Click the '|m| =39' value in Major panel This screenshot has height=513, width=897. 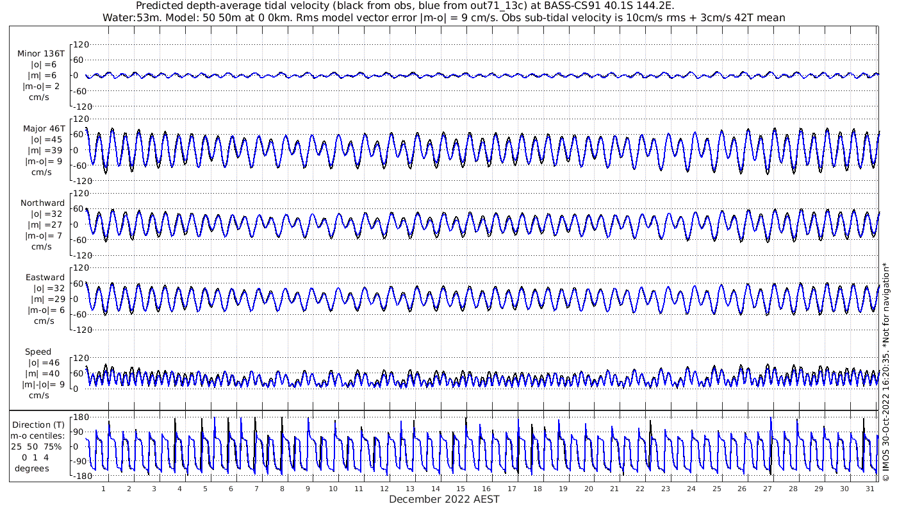pyautogui.click(x=47, y=151)
